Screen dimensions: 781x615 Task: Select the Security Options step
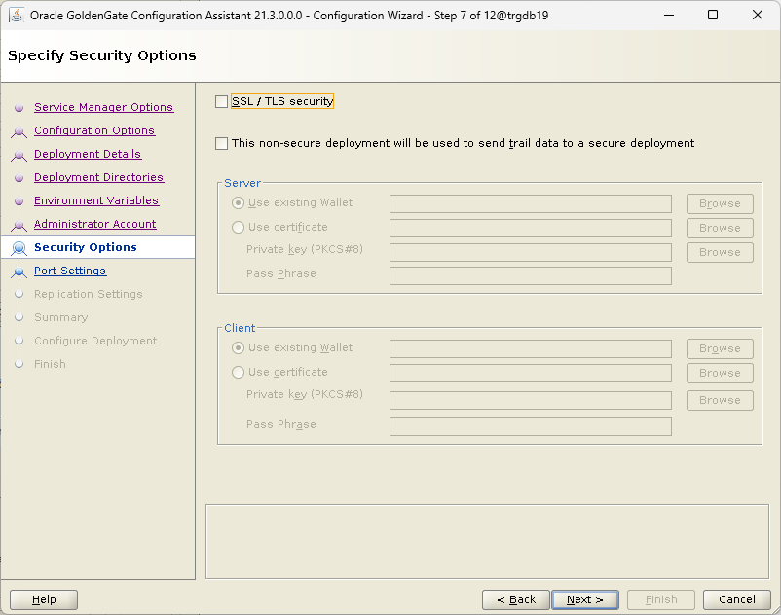click(85, 247)
